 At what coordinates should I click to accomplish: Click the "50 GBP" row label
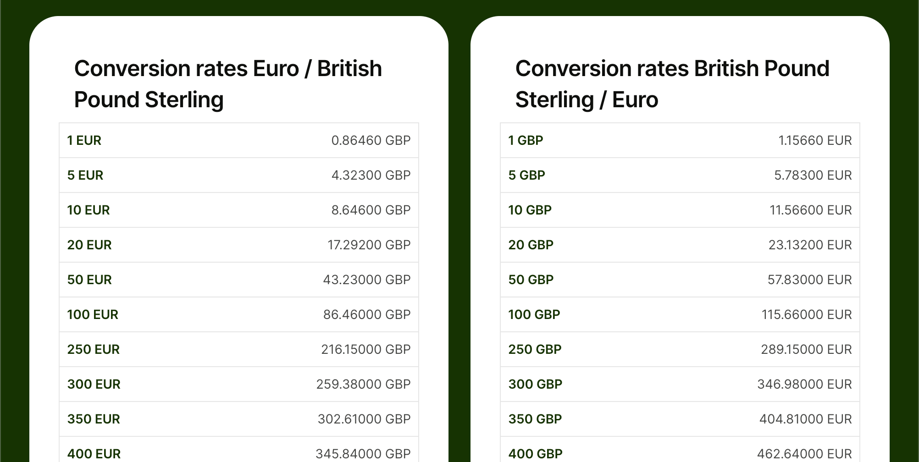tap(531, 280)
